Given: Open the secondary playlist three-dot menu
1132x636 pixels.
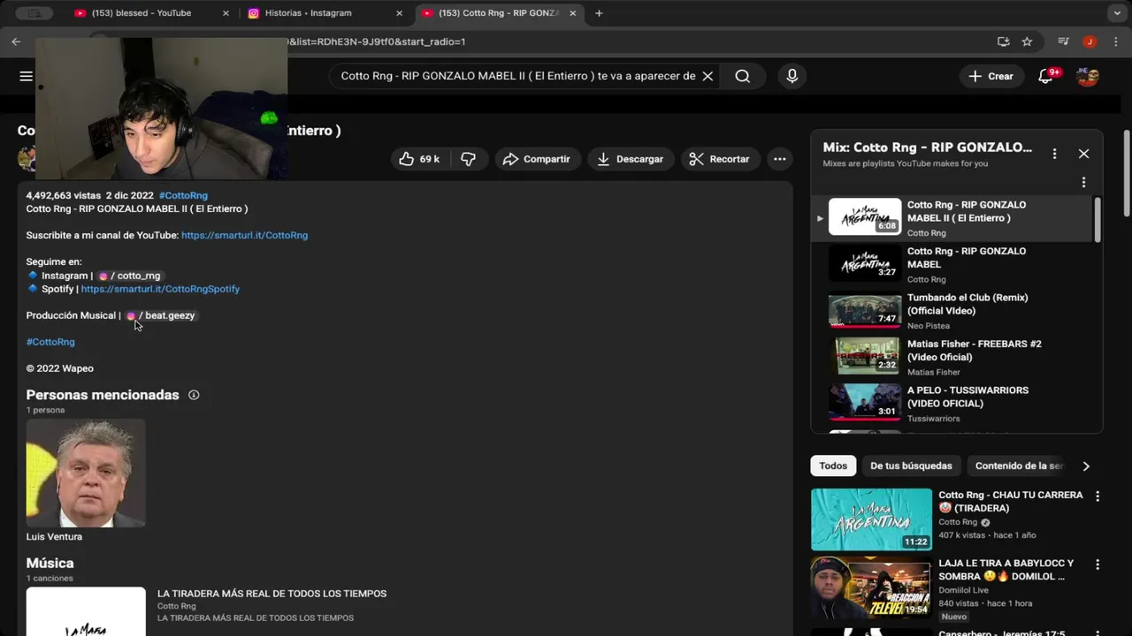Looking at the screenshot, I should click(1083, 182).
